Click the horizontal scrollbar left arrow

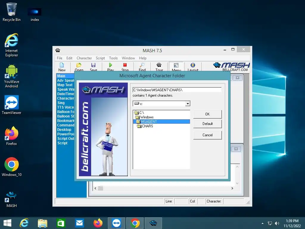[x=95, y=188]
